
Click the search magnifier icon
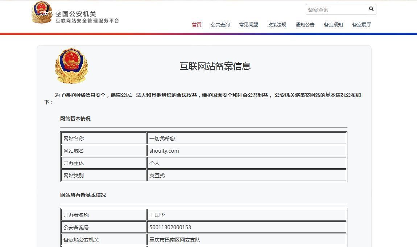tap(371, 9)
